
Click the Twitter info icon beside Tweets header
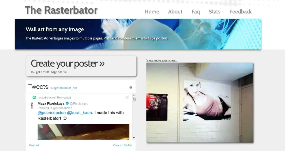click(x=131, y=87)
